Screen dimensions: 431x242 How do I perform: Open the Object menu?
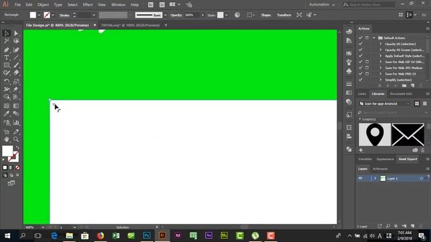click(43, 5)
